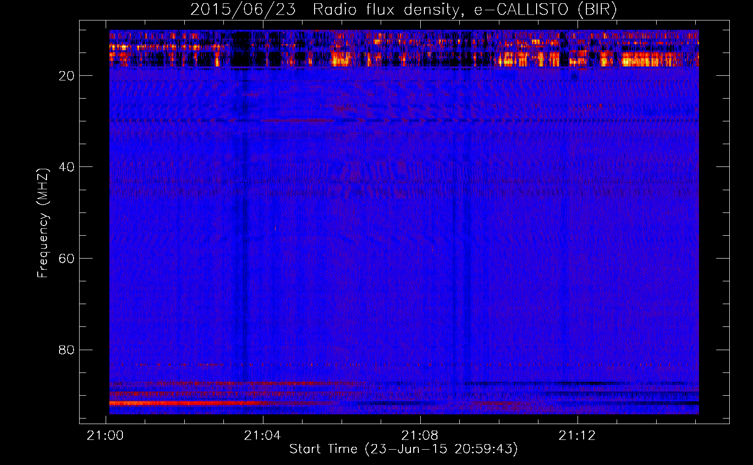This screenshot has height=465, width=753.
Task: Click the 21:08 time tick label
Action: coord(420,435)
